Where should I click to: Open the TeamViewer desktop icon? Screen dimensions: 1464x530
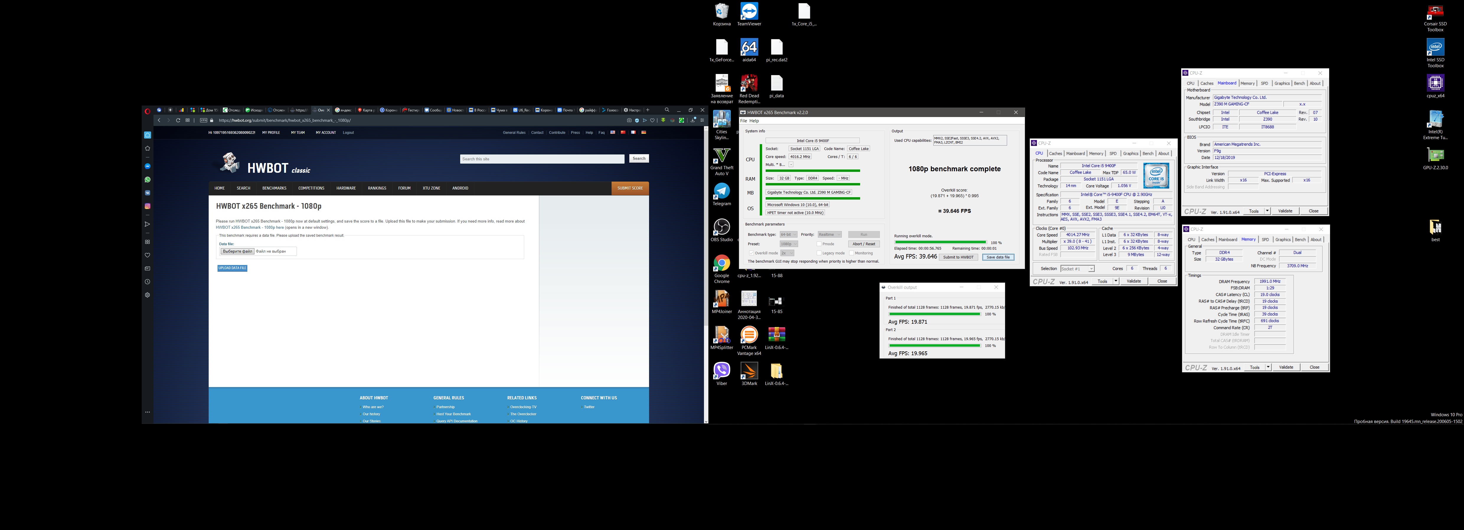[749, 14]
